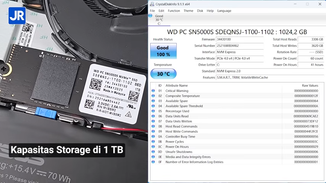Click the Attribute Name column header
Image resolution: width=326 pixels, height=183 pixels.
[x=176, y=85]
